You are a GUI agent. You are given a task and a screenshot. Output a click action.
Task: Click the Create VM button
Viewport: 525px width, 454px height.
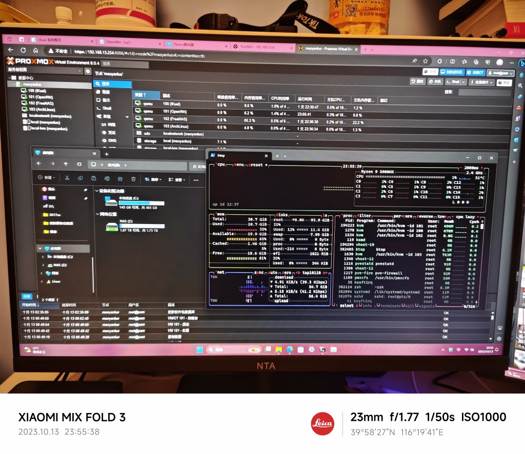click(452, 72)
